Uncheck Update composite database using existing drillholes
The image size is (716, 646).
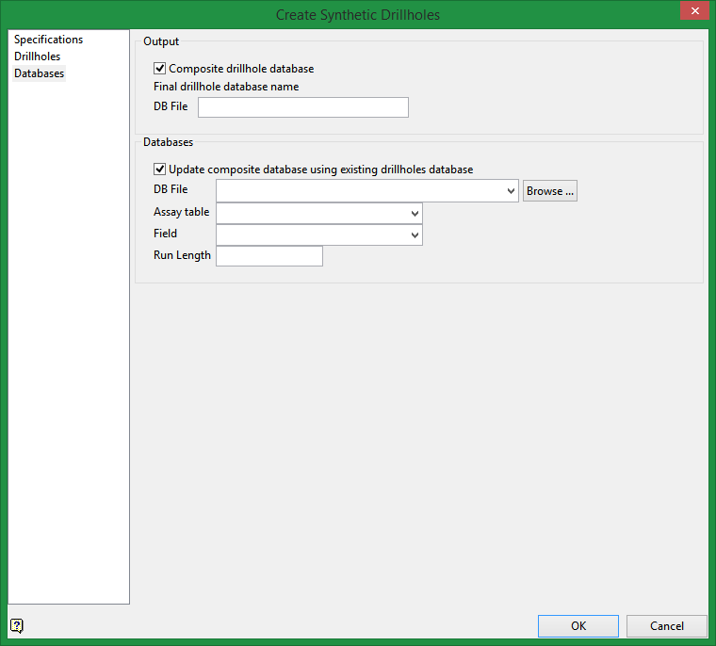coord(159,170)
